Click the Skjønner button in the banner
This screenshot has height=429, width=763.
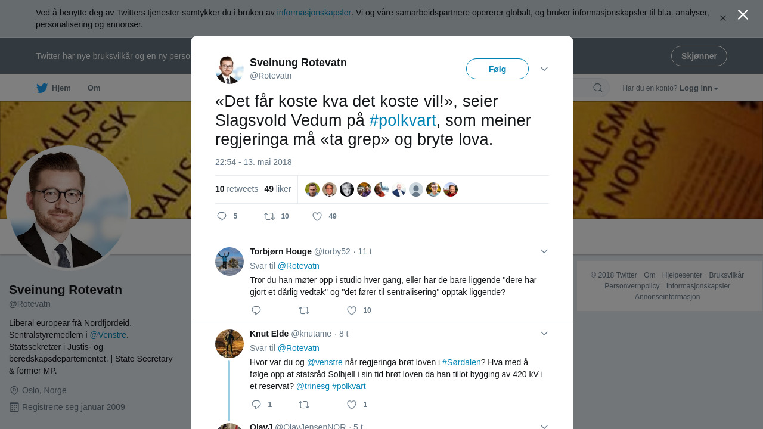[699, 56]
